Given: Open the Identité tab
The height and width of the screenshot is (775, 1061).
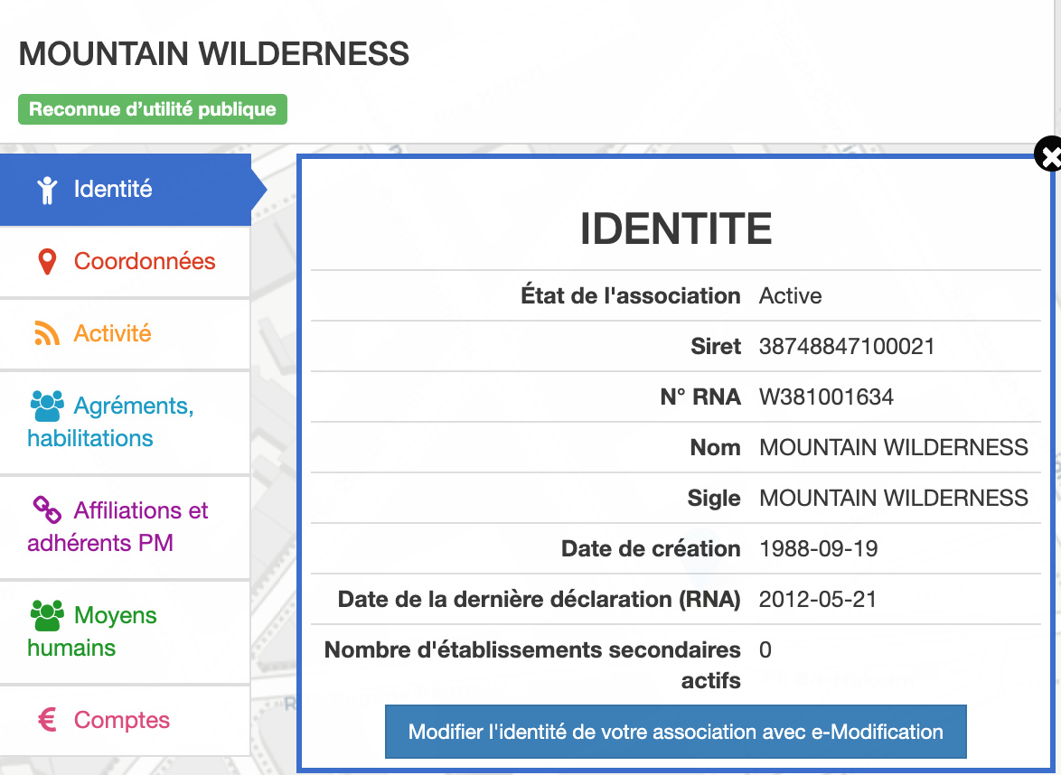Looking at the screenshot, I should (x=126, y=190).
